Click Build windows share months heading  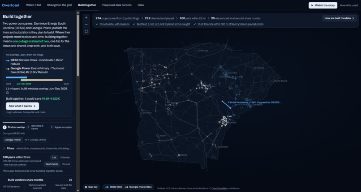[26, 180]
